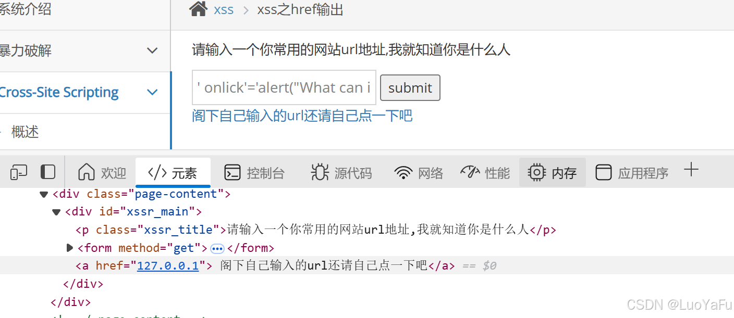Image resolution: width=734 pixels, height=318 pixels.
Task: Click the ellipsis badge inside form element
Action: (x=217, y=248)
